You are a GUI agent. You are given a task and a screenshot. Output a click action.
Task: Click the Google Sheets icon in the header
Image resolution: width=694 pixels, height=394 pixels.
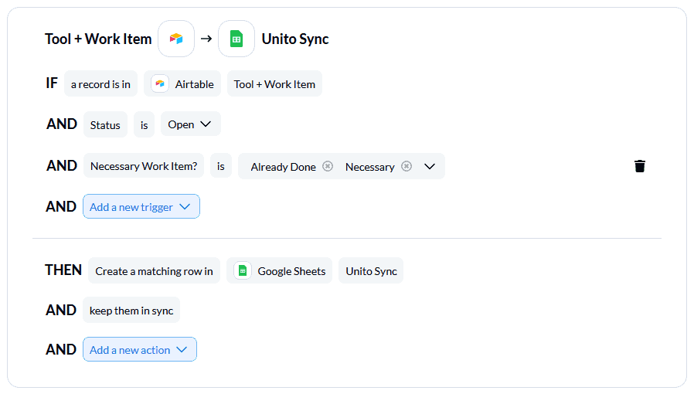click(236, 39)
